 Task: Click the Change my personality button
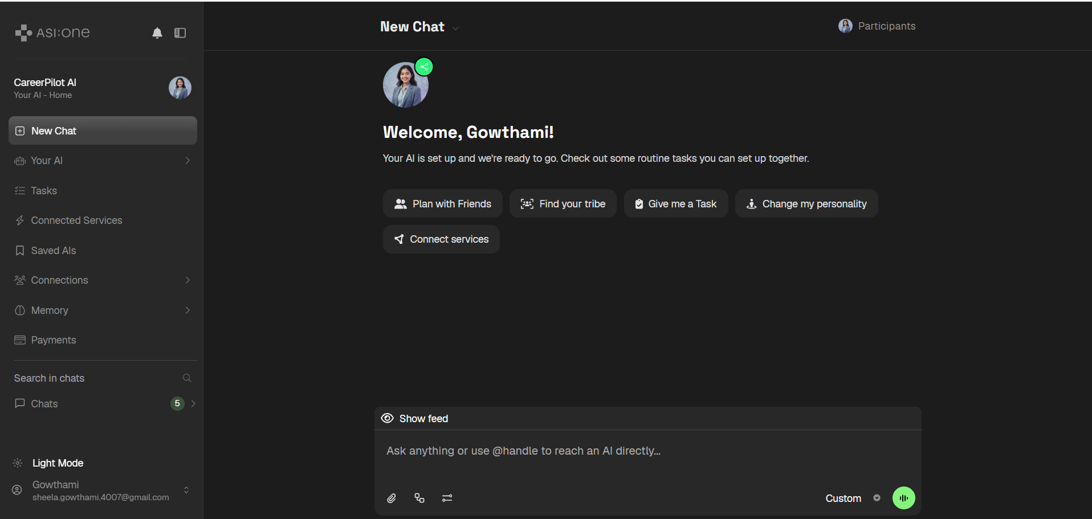click(x=806, y=203)
